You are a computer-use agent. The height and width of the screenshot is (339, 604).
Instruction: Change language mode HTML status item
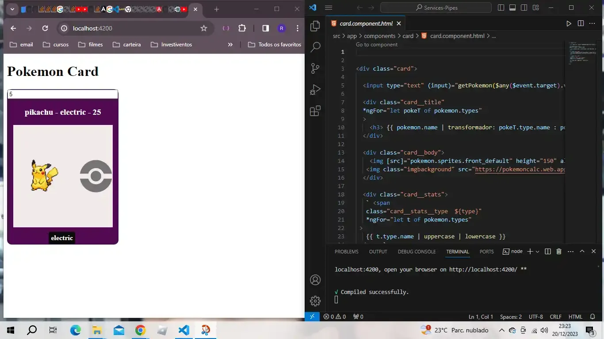click(x=575, y=316)
